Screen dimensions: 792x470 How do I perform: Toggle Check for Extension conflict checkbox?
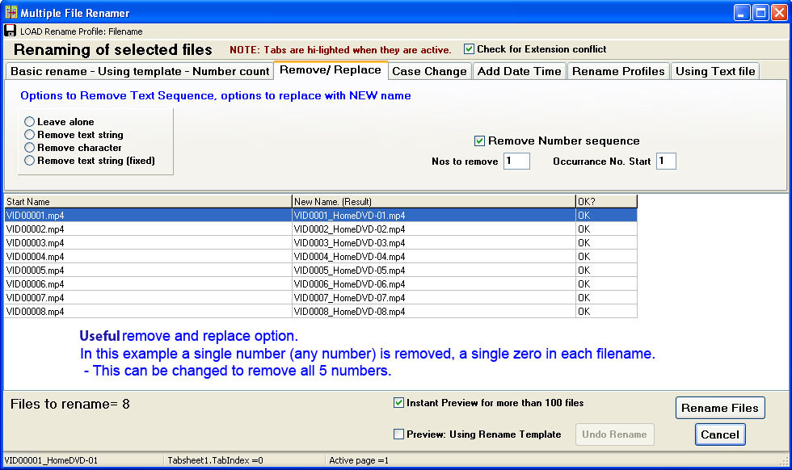470,49
